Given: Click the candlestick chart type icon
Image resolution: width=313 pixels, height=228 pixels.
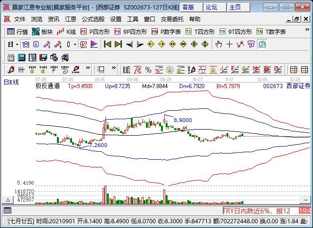Looking at the screenshot, I should (68, 44).
